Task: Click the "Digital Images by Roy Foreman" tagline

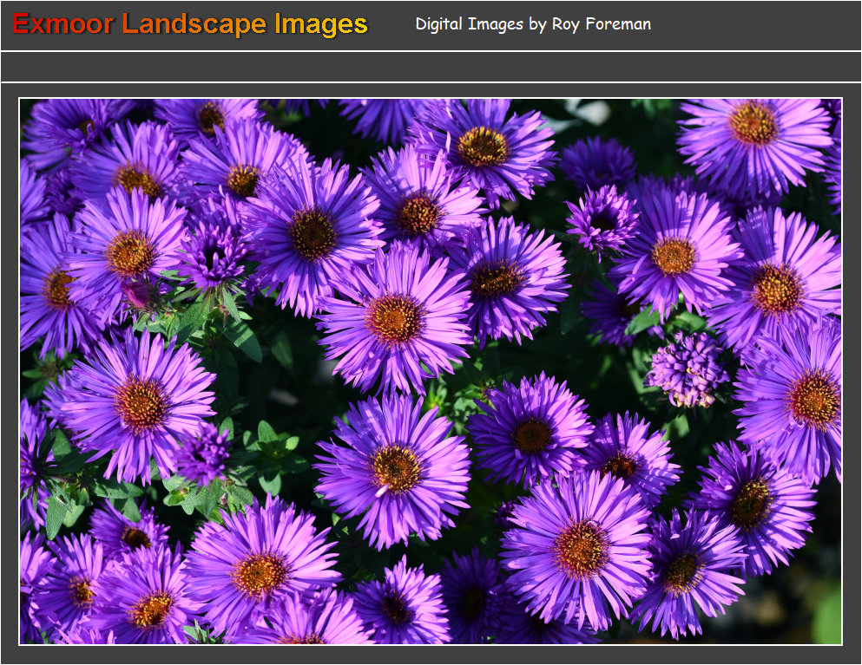Action: [x=532, y=24]
